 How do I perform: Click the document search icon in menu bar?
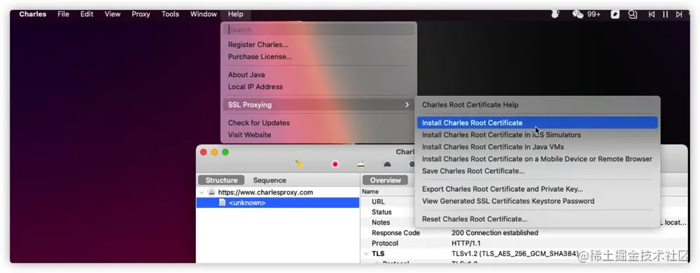(633, 14)
